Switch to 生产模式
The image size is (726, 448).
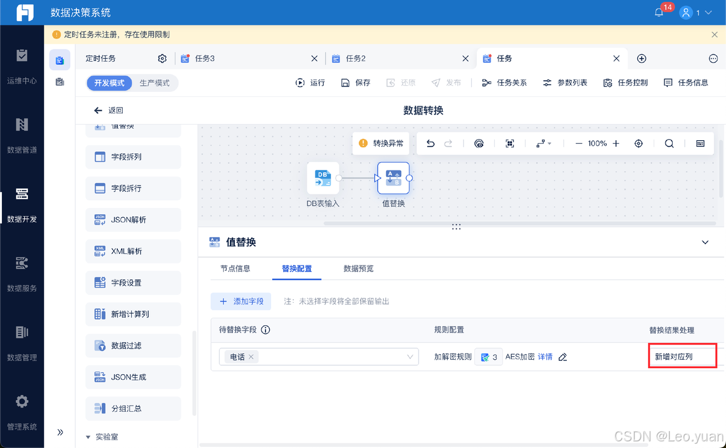coord(155,83)
